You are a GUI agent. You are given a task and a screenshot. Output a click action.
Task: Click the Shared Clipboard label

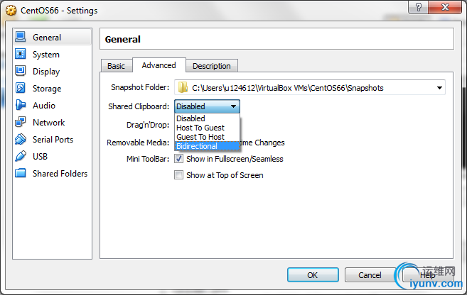point(139,106)
